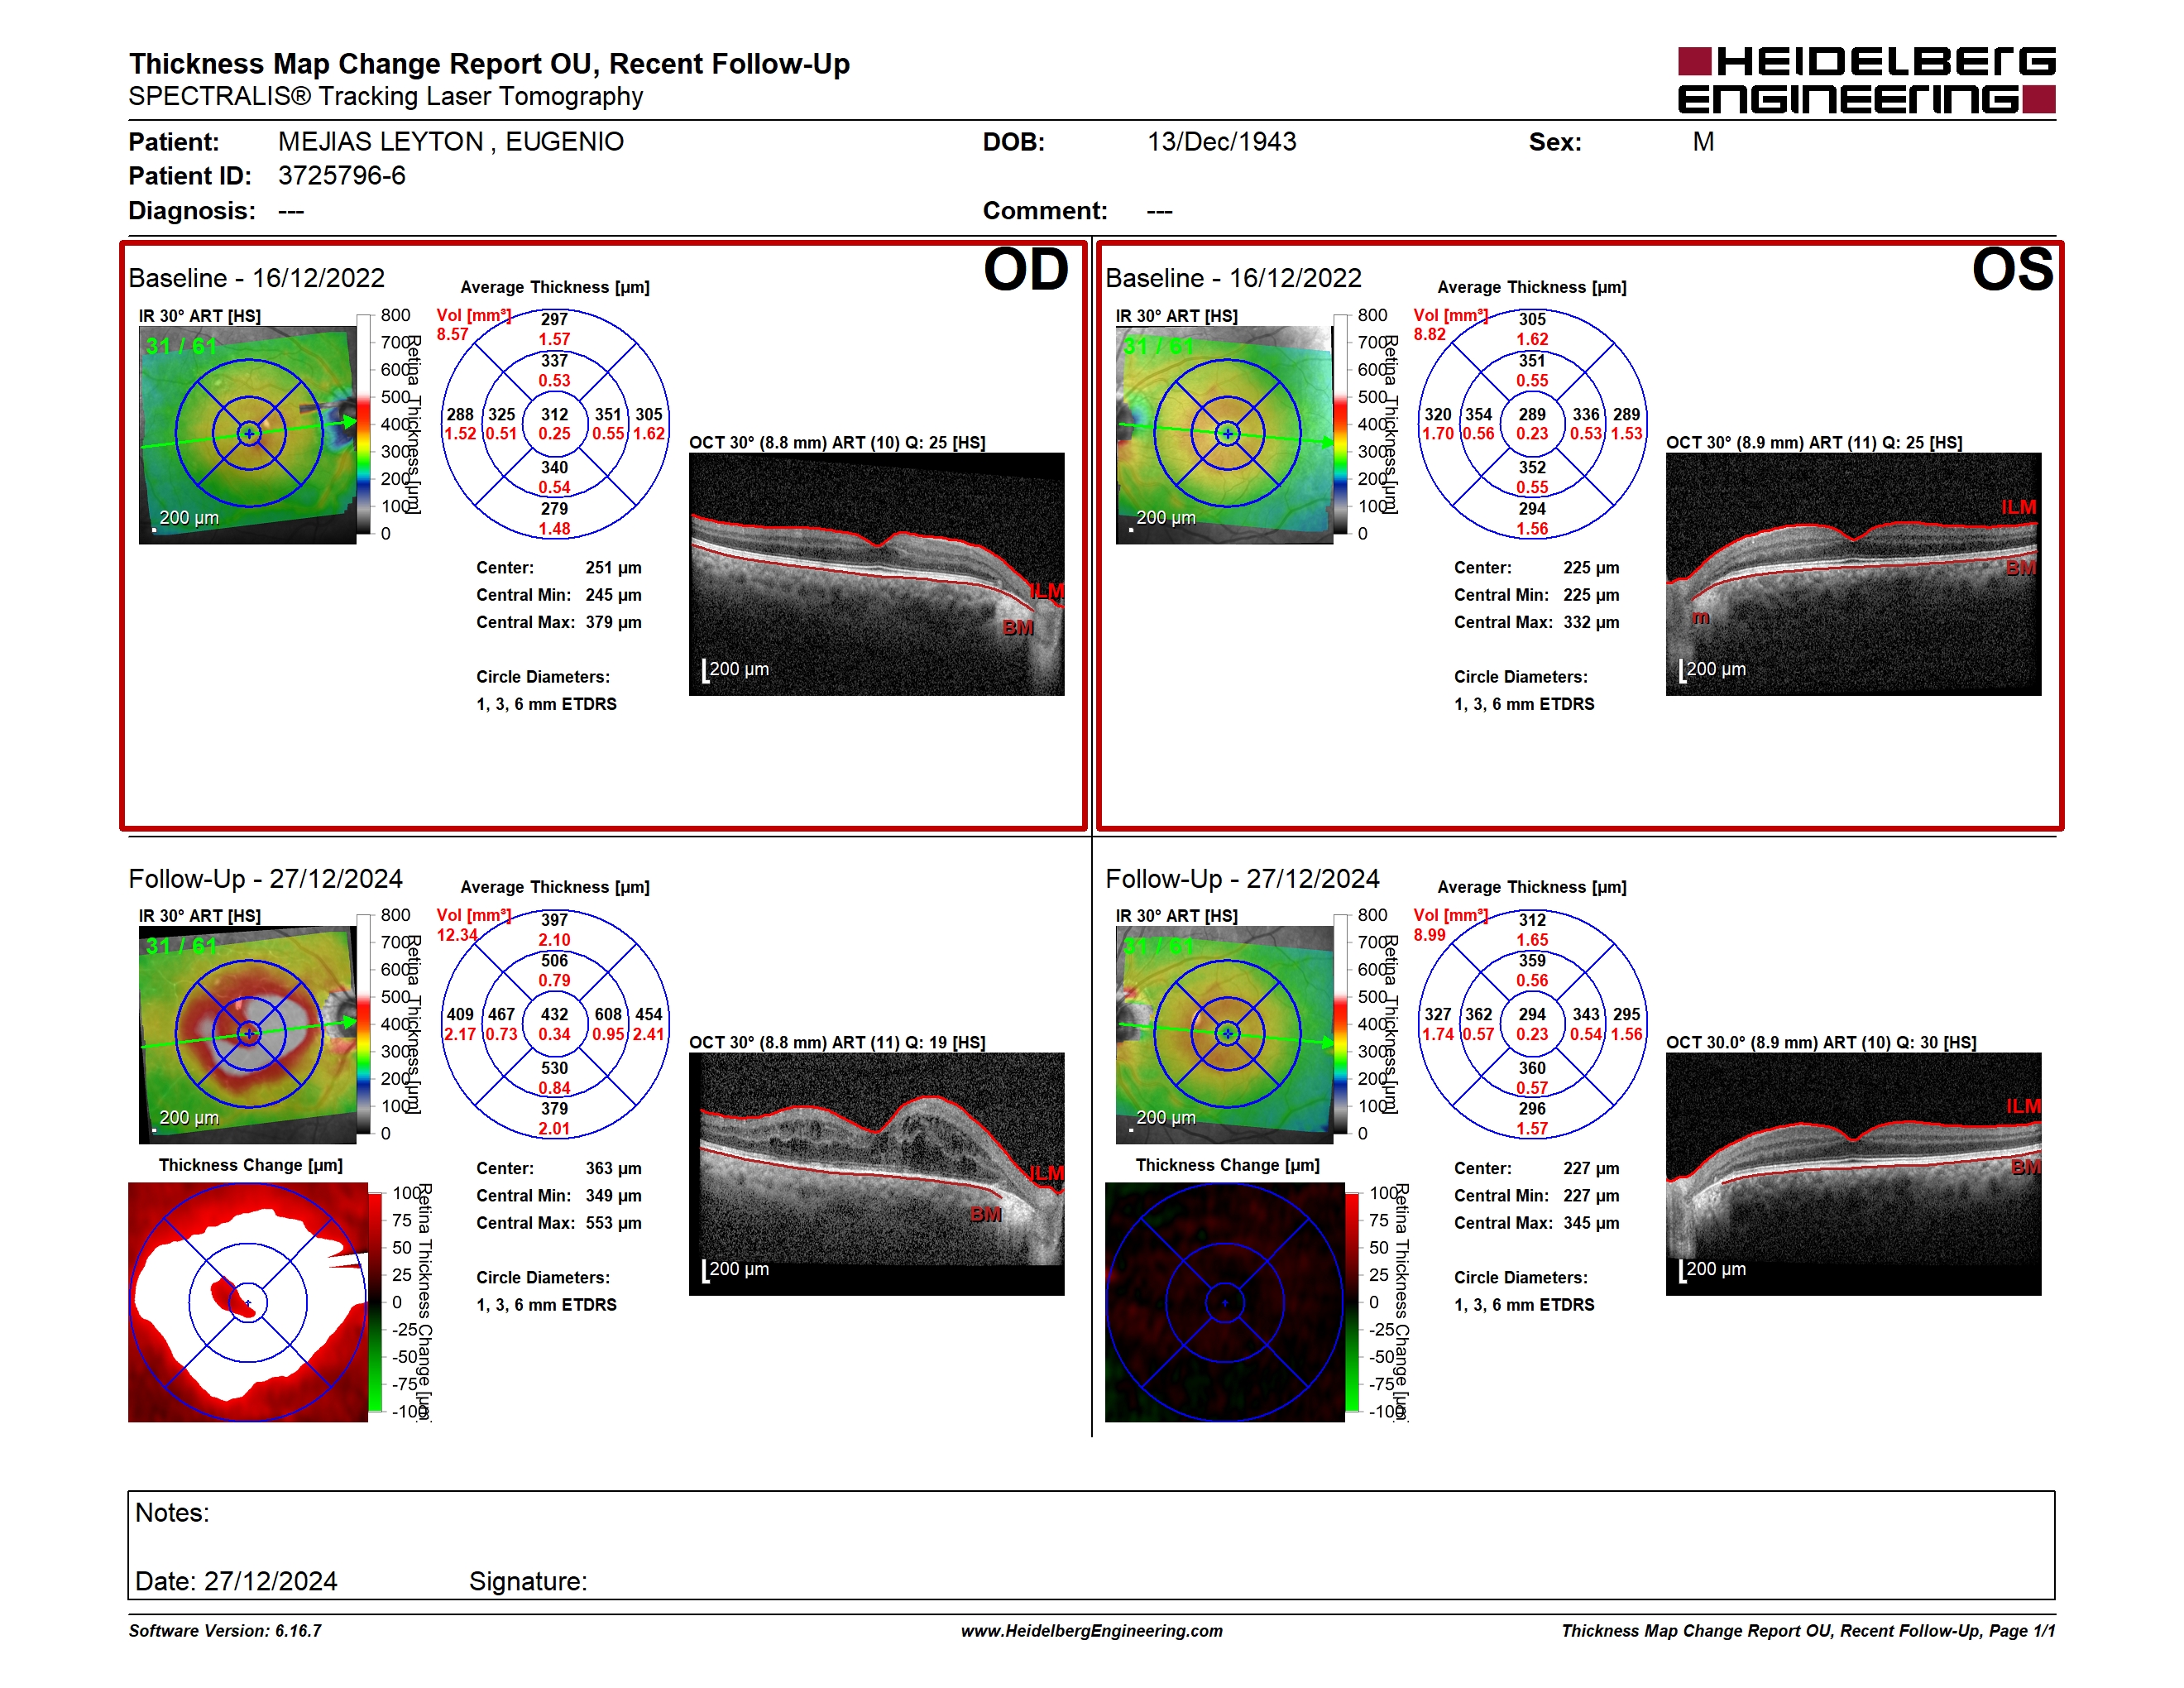Click the SPECTRALIS Tracking Laser Tomography subtitle
This screenshot has height=1688, width=2184.
[x=386, y=97]
